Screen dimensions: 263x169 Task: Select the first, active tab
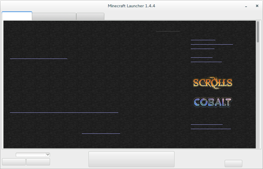coord(17,16)
